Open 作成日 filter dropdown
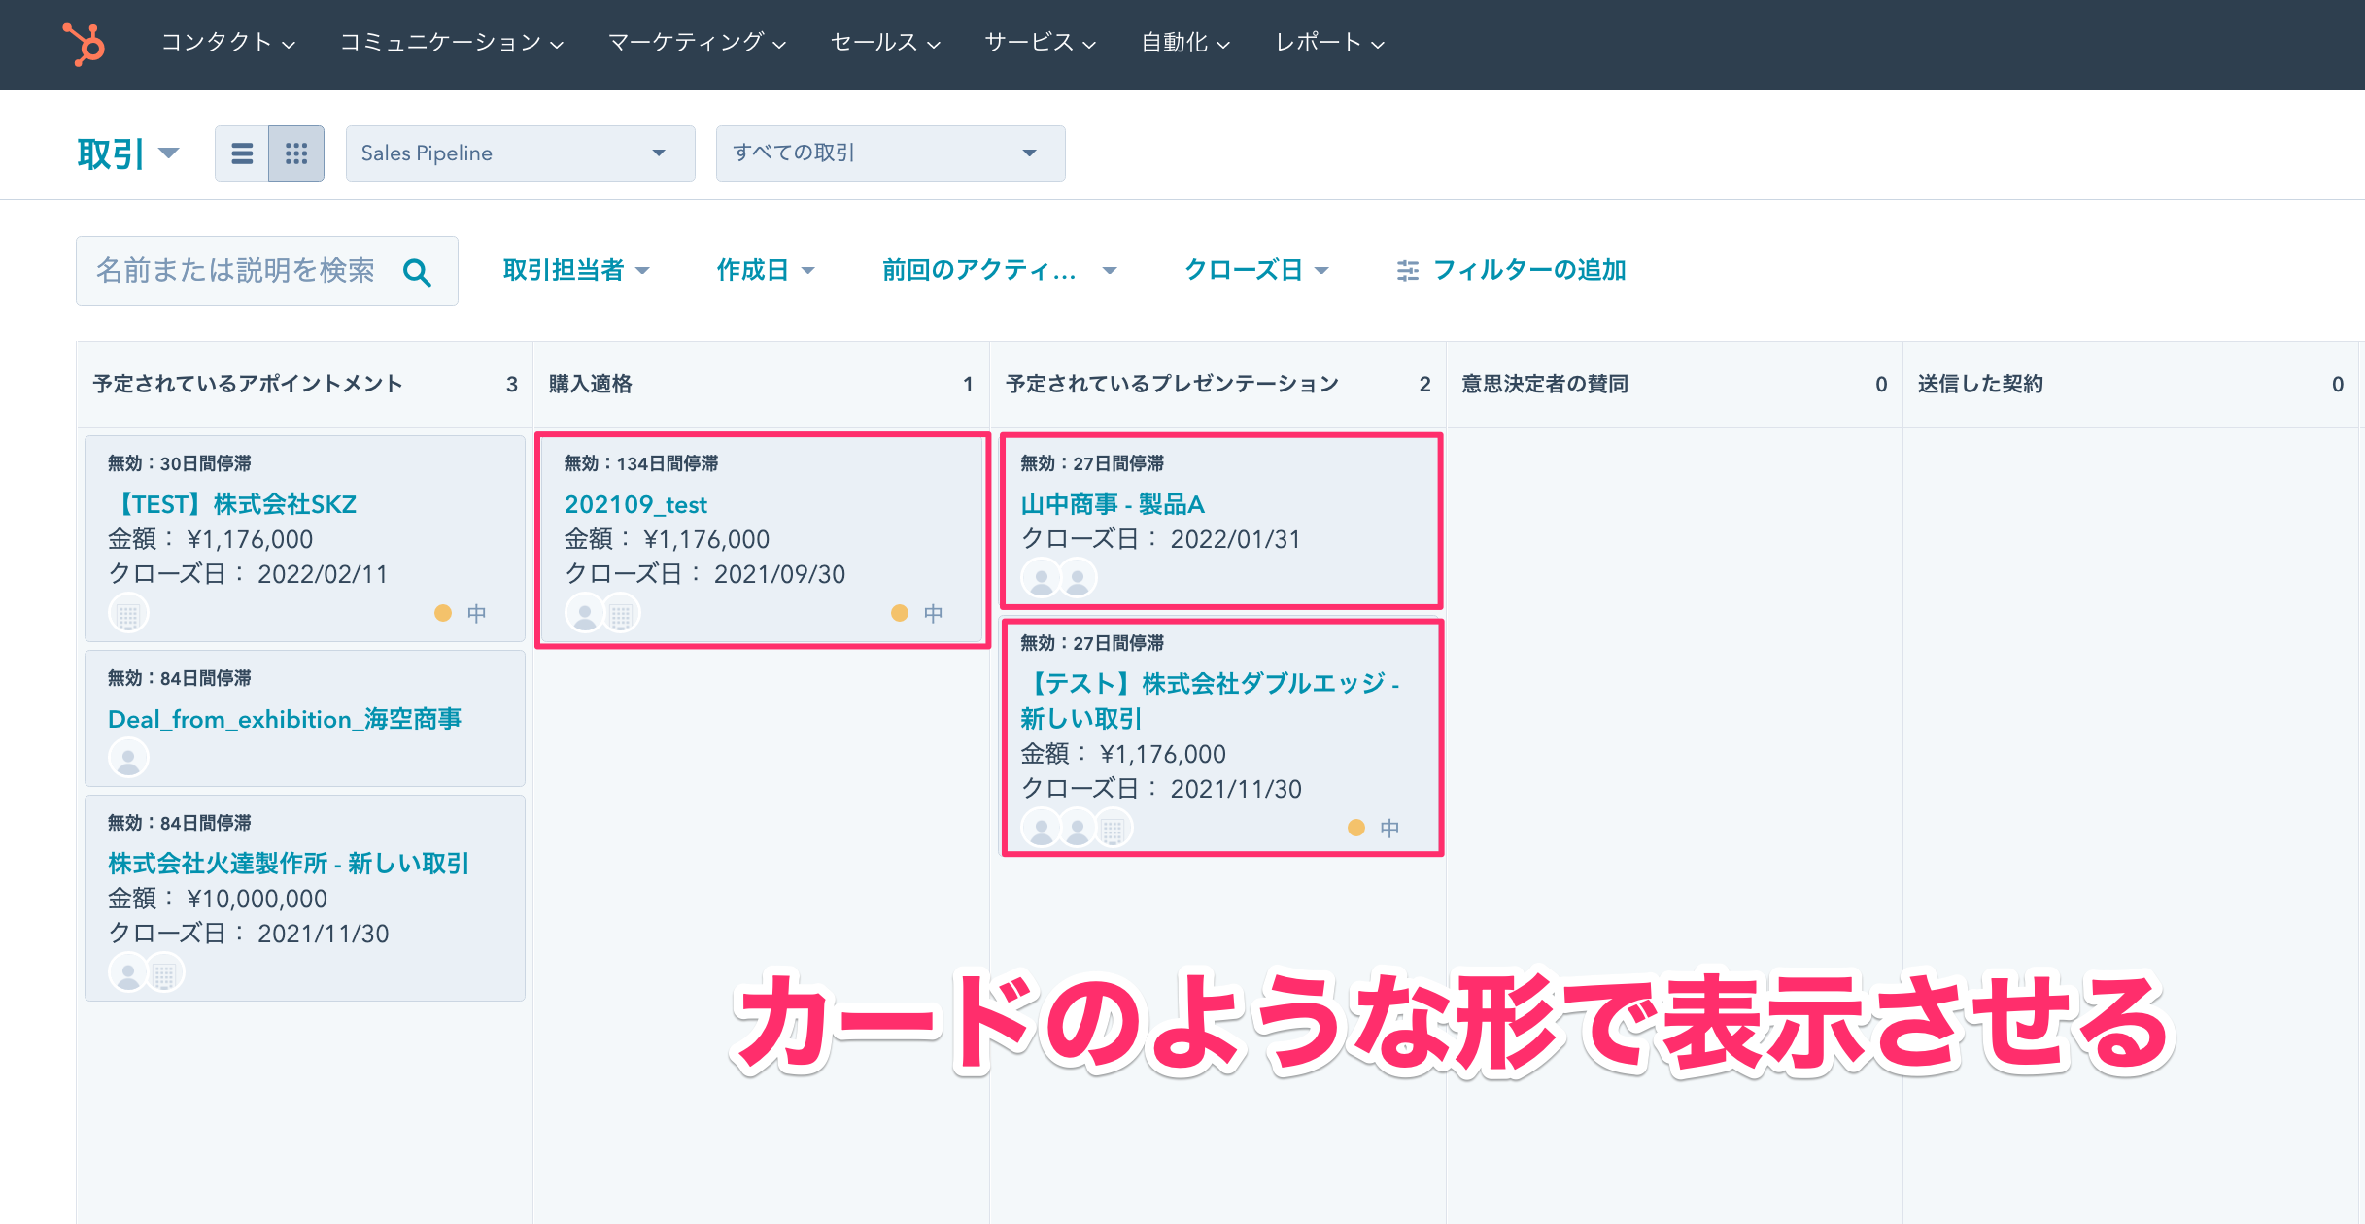Image resolution: width=2365 pixels, height=1224 pixels. coord(766,270)
